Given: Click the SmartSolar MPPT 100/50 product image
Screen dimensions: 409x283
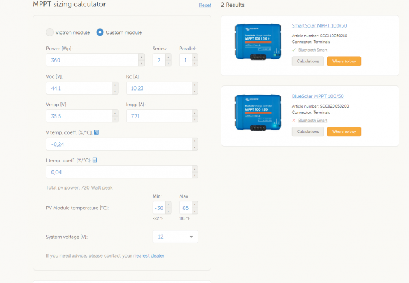Looking at the screenshot, I should click(x=259, y=42).
